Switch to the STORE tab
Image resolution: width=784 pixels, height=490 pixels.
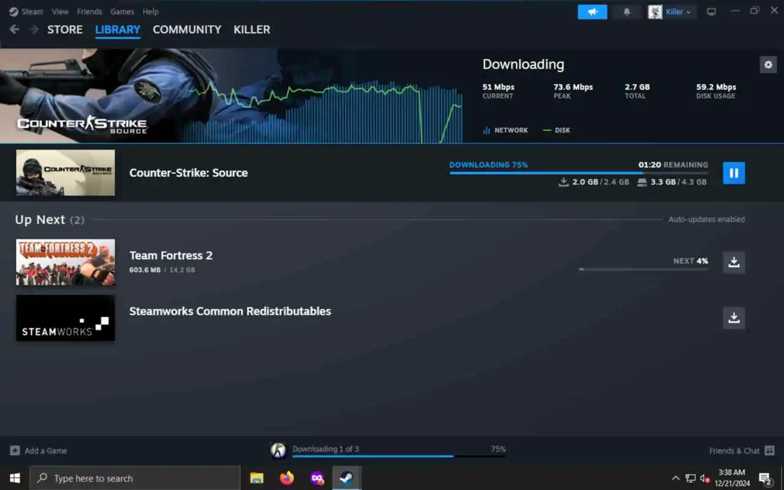(x=65, y=29)
